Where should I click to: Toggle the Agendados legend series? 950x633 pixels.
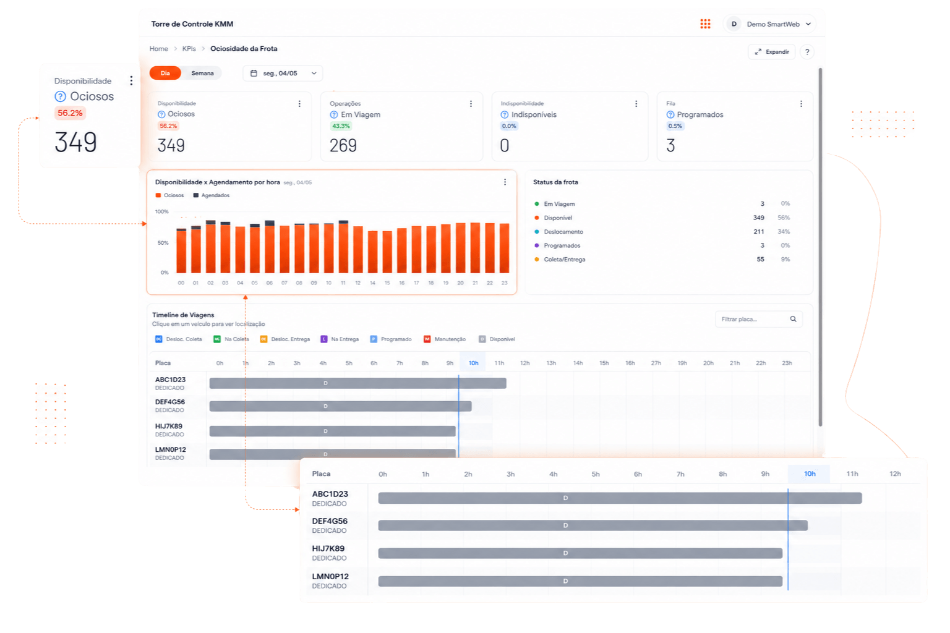tap(211, 195)
